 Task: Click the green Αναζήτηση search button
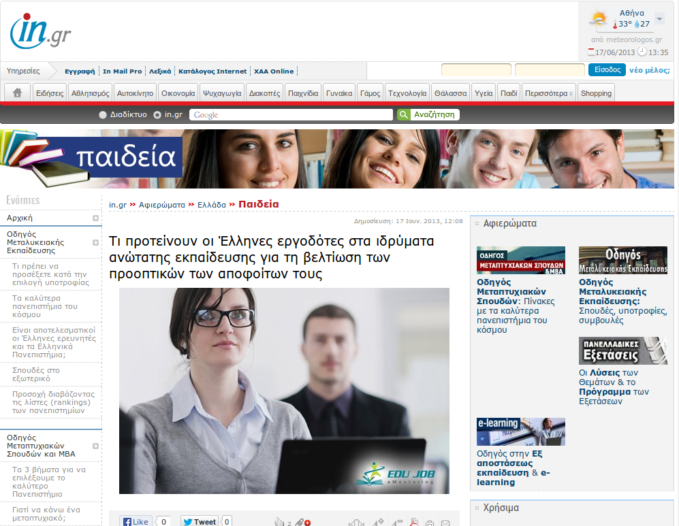click(x=428, y=115)
